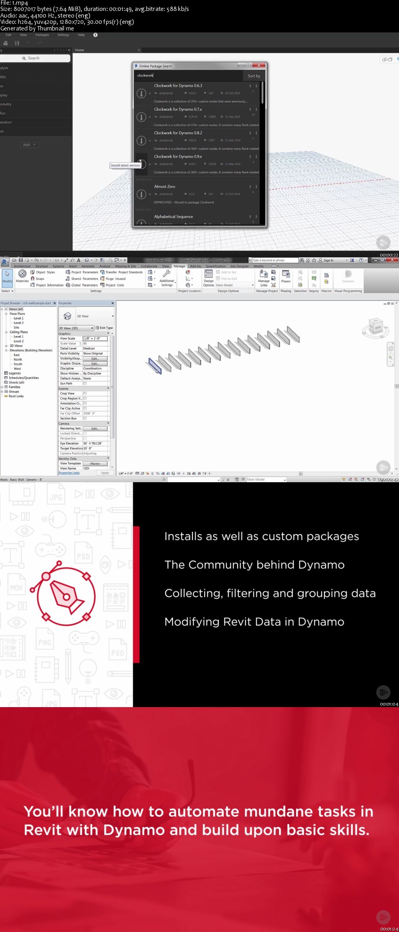Toggle Annotation Crop checkbox
Image resolution: width=399 pixels, height=932 pixels.
point(85,403)
